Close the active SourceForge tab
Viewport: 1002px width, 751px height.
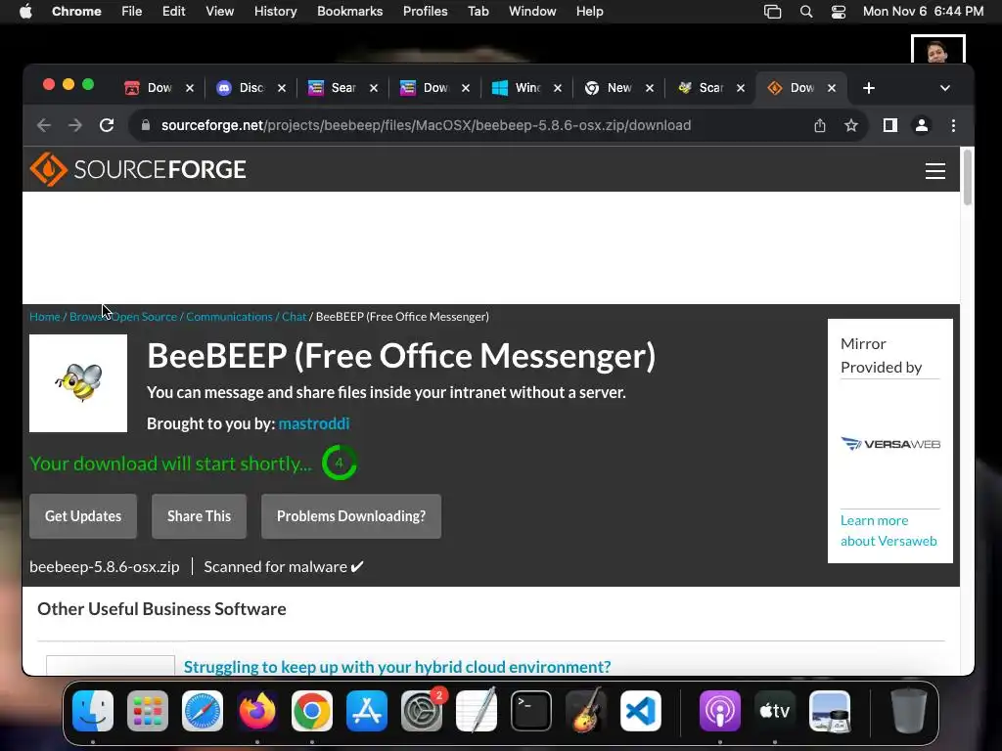(832, 88)
